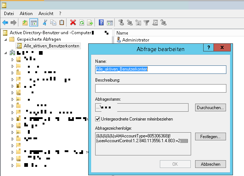The height and width of the screenshot is (176, 244).
Task: Collapse the 'Gespeicherte Abfragen' tree node
Action: point(6,39)
